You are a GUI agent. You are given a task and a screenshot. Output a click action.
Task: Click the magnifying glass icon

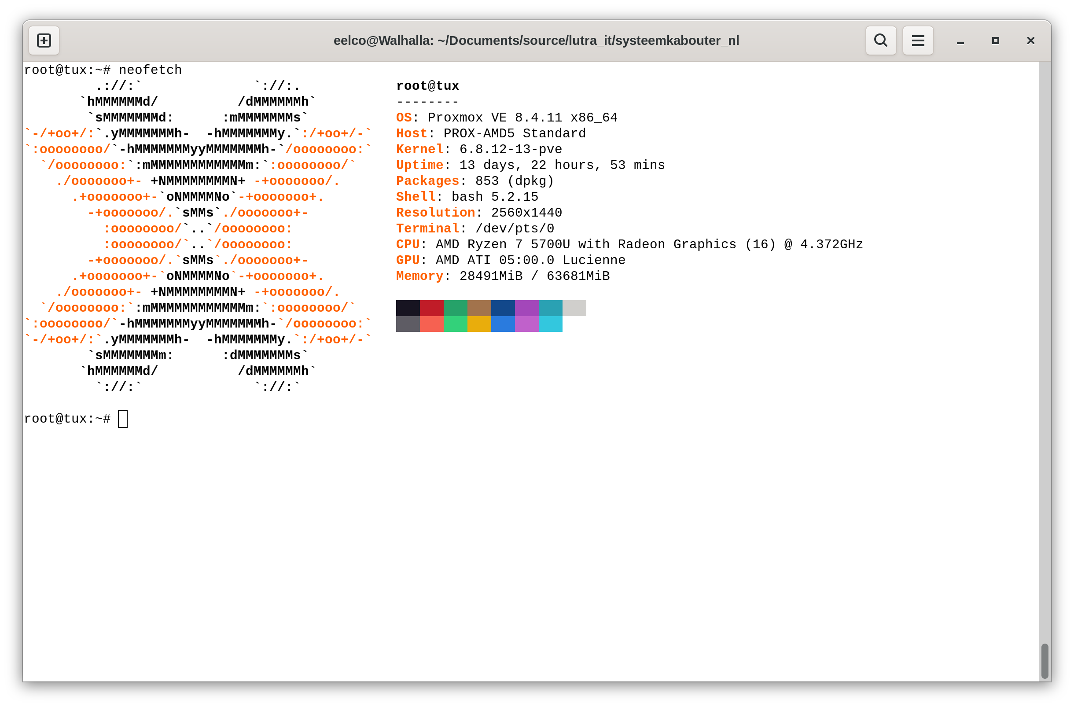880,40
